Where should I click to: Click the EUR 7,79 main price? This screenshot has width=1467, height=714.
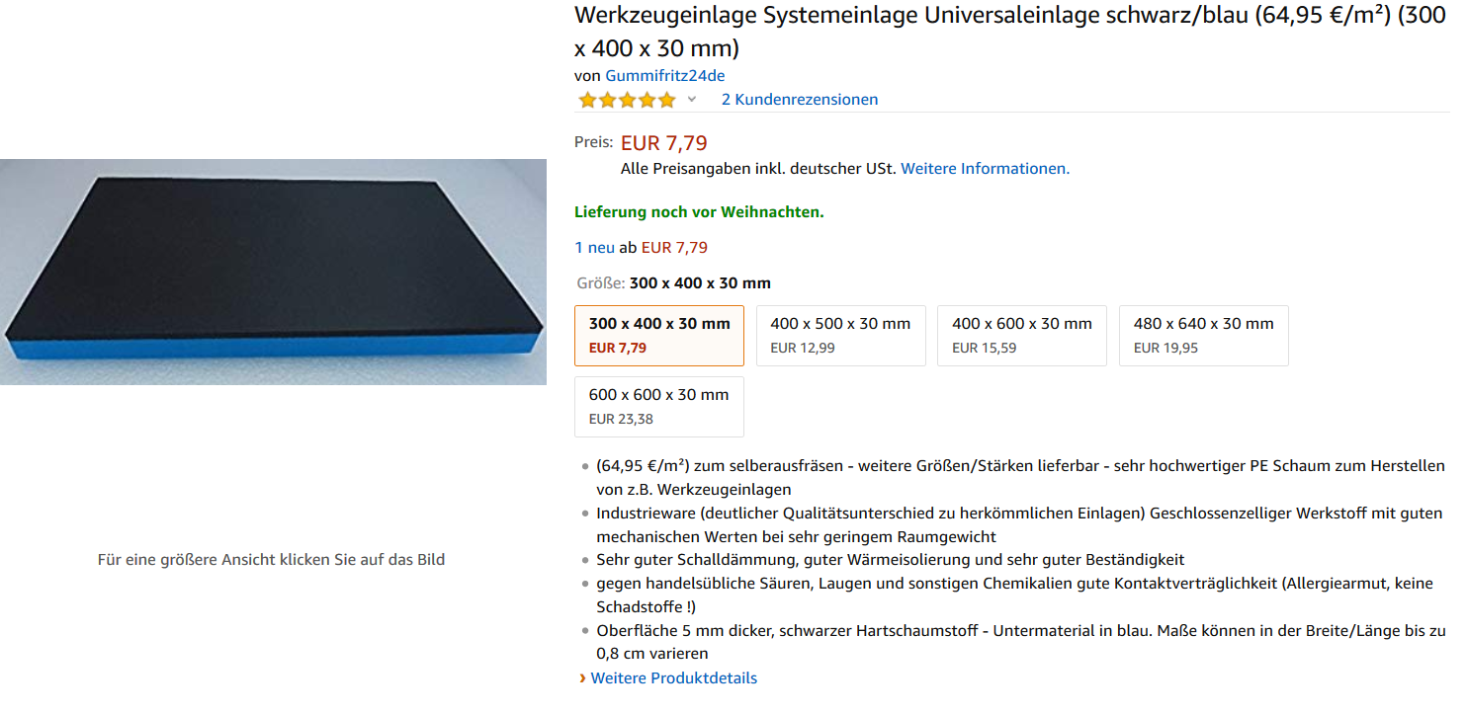tap(664, 143)
